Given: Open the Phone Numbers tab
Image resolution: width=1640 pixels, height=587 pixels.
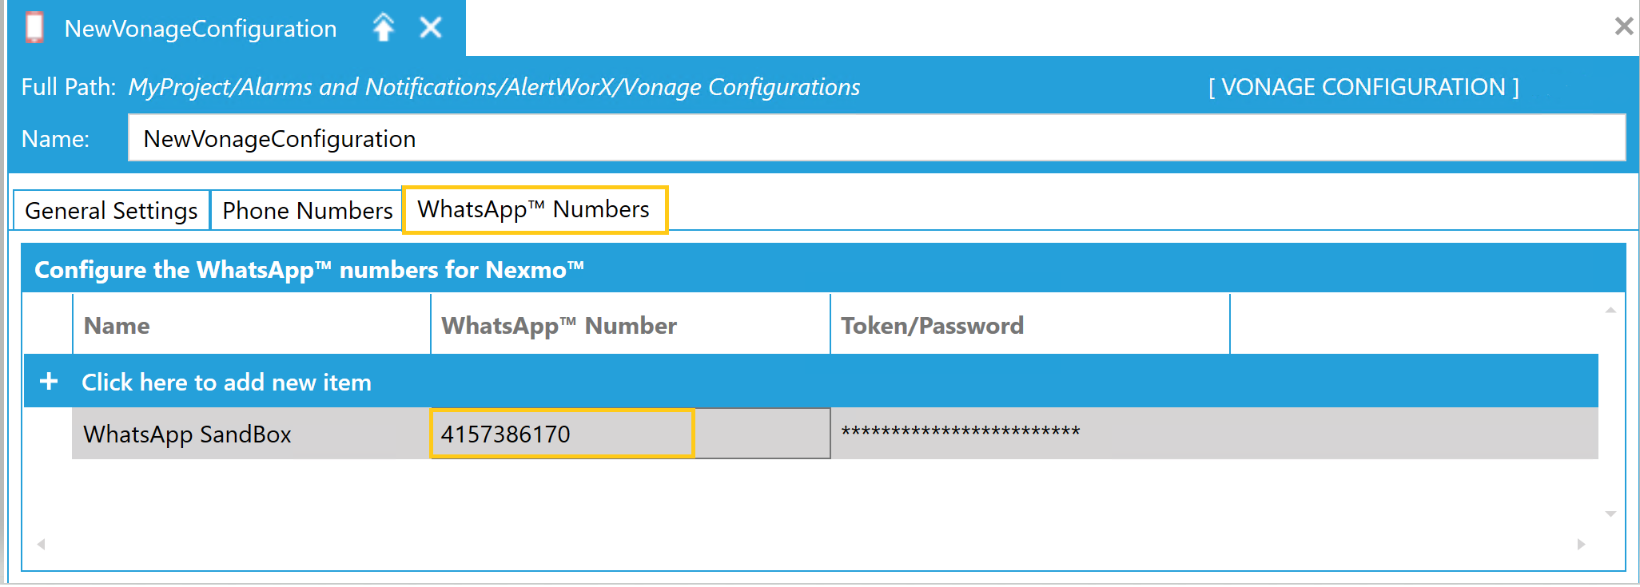Looking at the screenshot, I should pos(307,210).
